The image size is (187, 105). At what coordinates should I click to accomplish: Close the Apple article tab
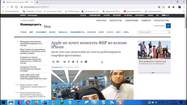click(32, 2)
